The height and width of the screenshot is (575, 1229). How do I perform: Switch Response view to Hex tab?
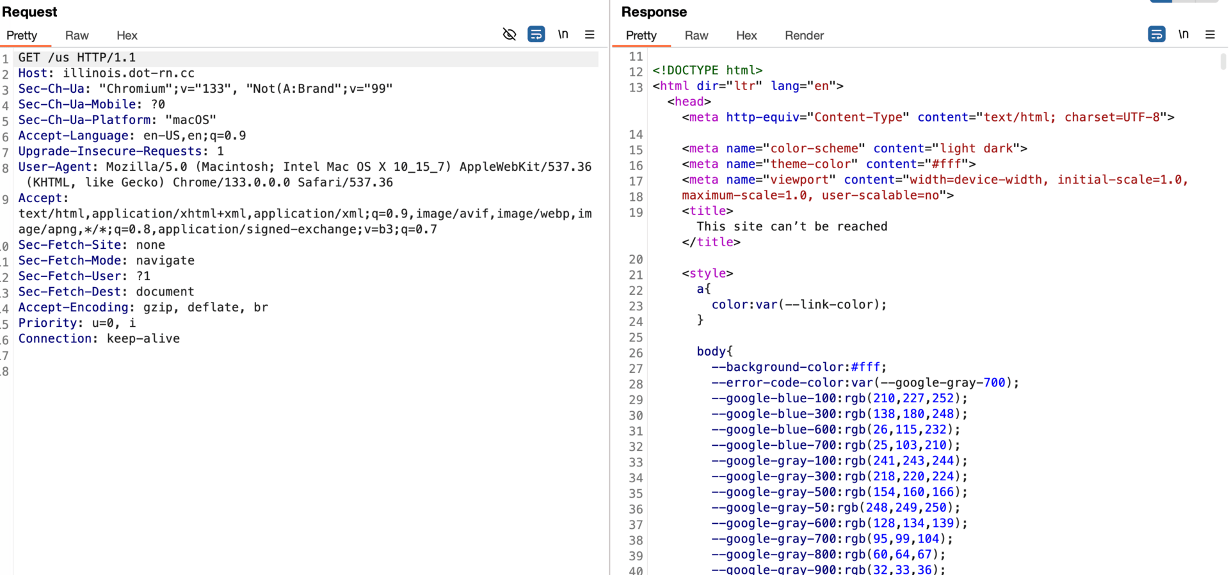coord(746,36)
